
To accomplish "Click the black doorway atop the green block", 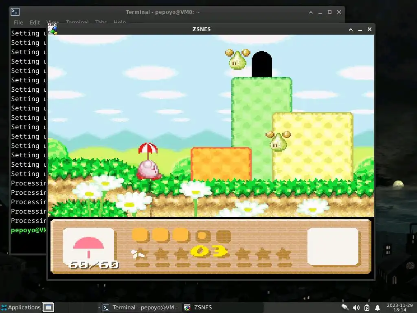I will (262, 64).
